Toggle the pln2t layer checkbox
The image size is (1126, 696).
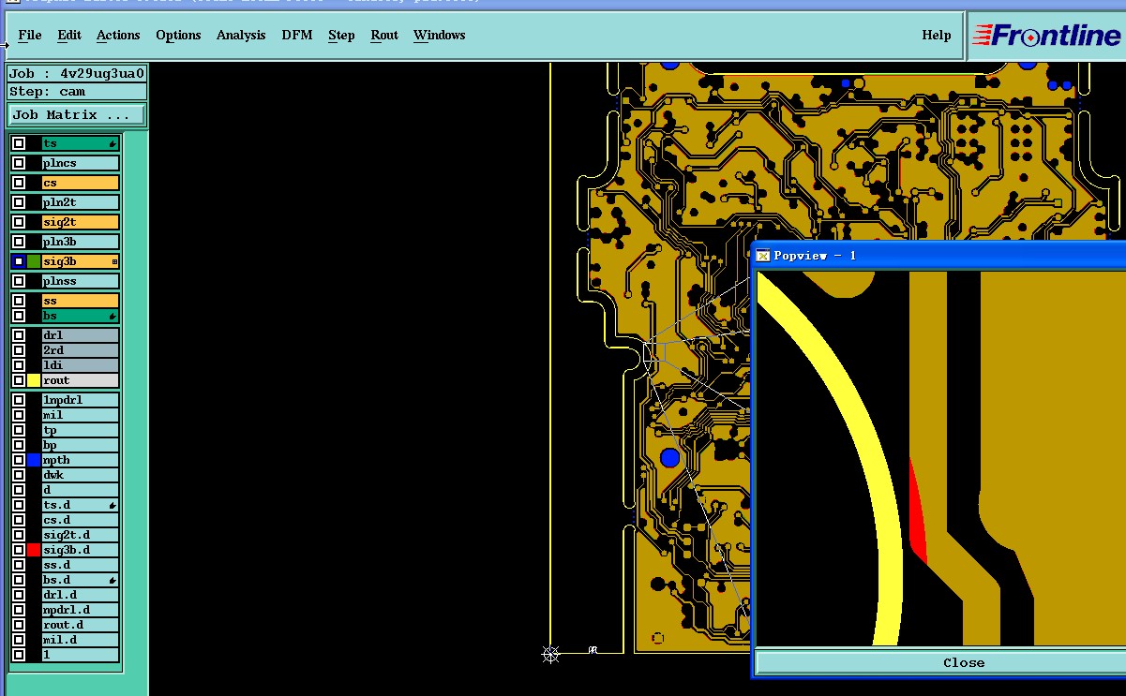(19, 202)
